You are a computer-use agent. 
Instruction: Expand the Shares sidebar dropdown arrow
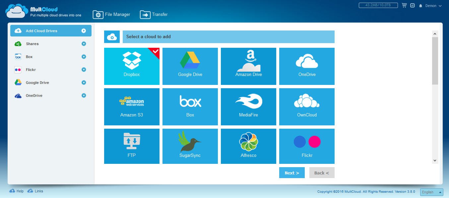tap(84, 44)
